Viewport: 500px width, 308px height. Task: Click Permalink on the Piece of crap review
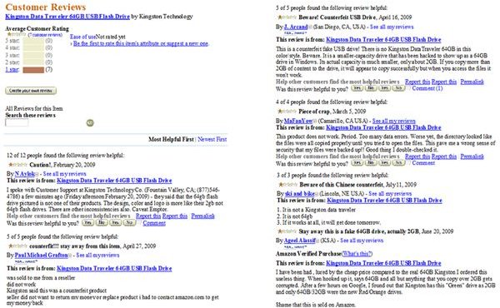pyautogui.click(x=472, y=156)
